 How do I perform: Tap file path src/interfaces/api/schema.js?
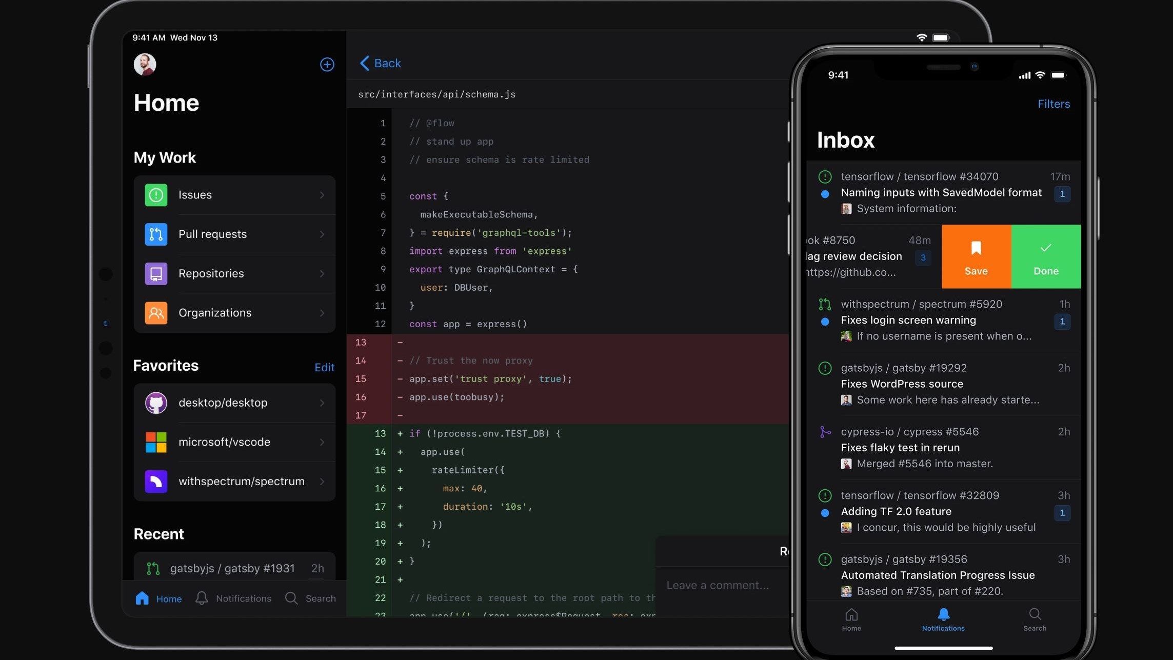click(x=437, y=94)
